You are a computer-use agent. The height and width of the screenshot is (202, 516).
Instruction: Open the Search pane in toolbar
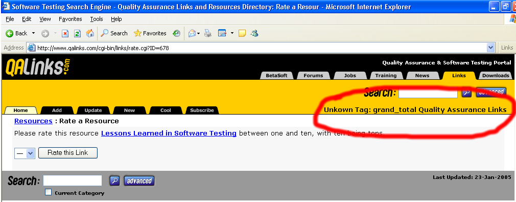[114, 33]
